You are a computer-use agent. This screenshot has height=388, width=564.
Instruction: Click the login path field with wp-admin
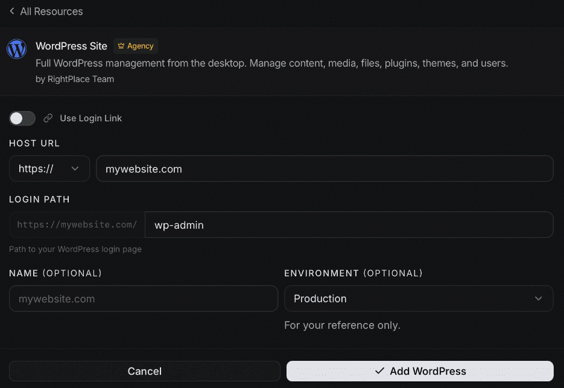349,224
